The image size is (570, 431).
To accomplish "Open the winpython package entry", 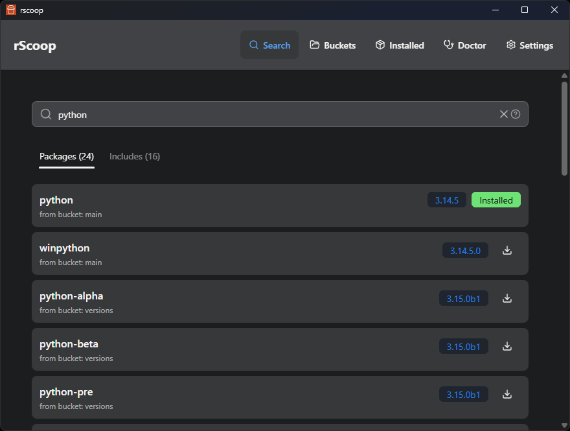I will pos(280,253).
